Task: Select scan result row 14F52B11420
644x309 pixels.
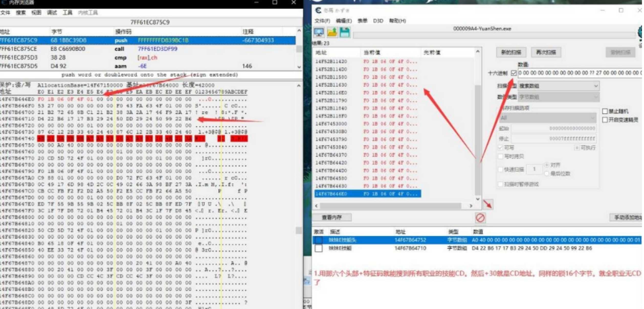Action: coord(368,62)
